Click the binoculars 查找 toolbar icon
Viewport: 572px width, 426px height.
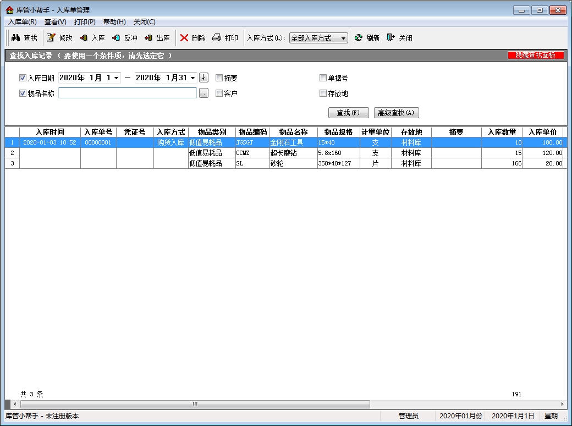coord(16,38)
